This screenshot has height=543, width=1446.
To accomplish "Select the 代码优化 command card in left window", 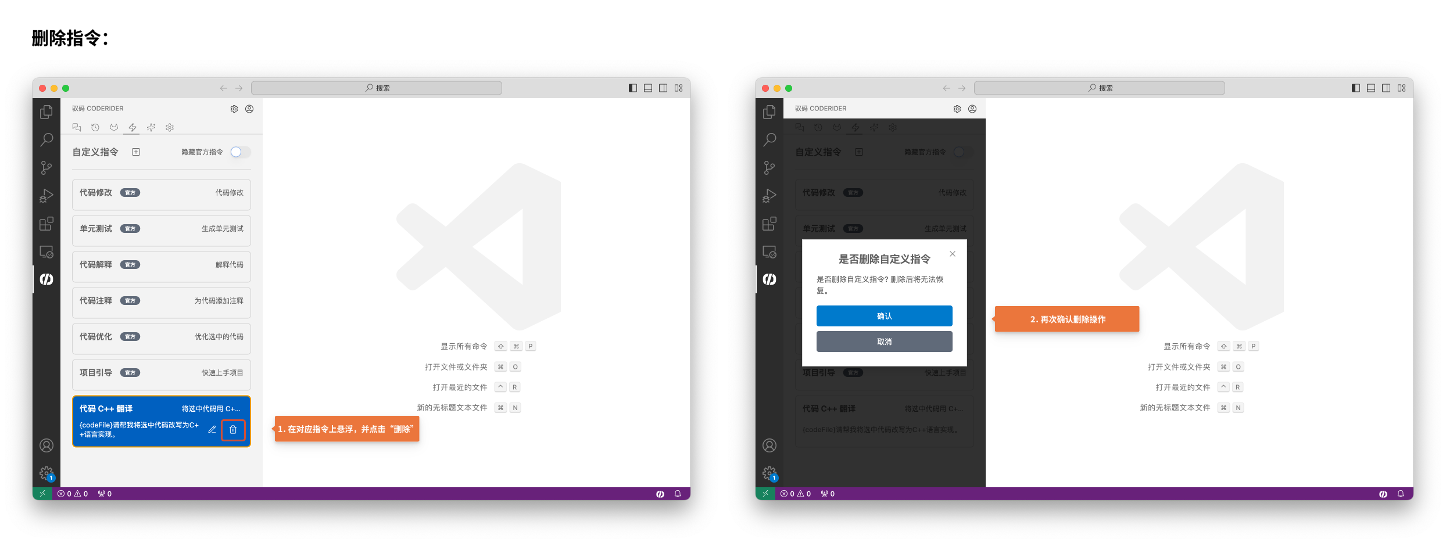I will pyautogui.click(x=162, y=339).
